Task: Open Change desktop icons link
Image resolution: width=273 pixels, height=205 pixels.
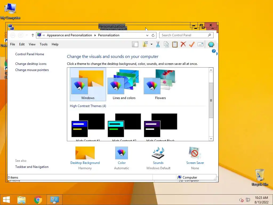Action: (x=31, y=64)
